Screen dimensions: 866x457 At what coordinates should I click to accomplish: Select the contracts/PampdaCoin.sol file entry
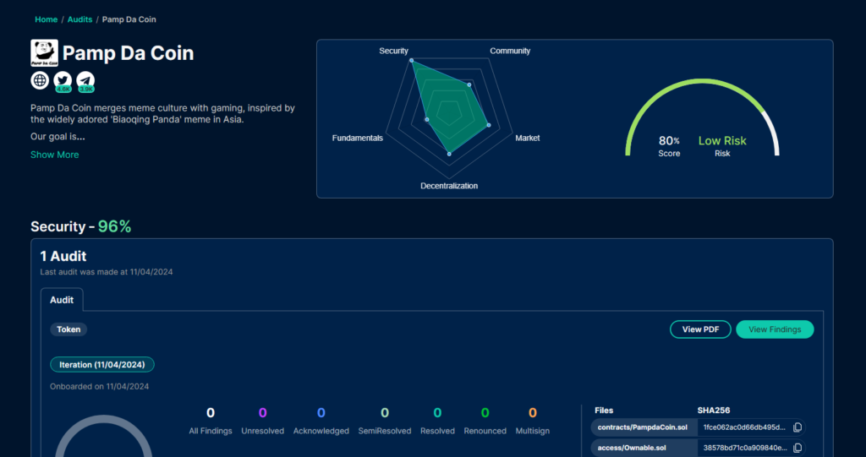643,427
